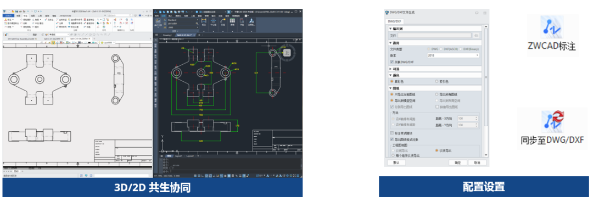The image size is (593, 202).
Task: Enable the 标注样式随块 checkbox
Action: pos(392,133)
